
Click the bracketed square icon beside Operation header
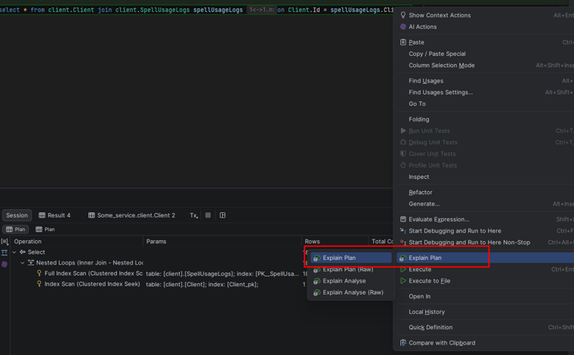pyautogui.click(x=5, y=242)
